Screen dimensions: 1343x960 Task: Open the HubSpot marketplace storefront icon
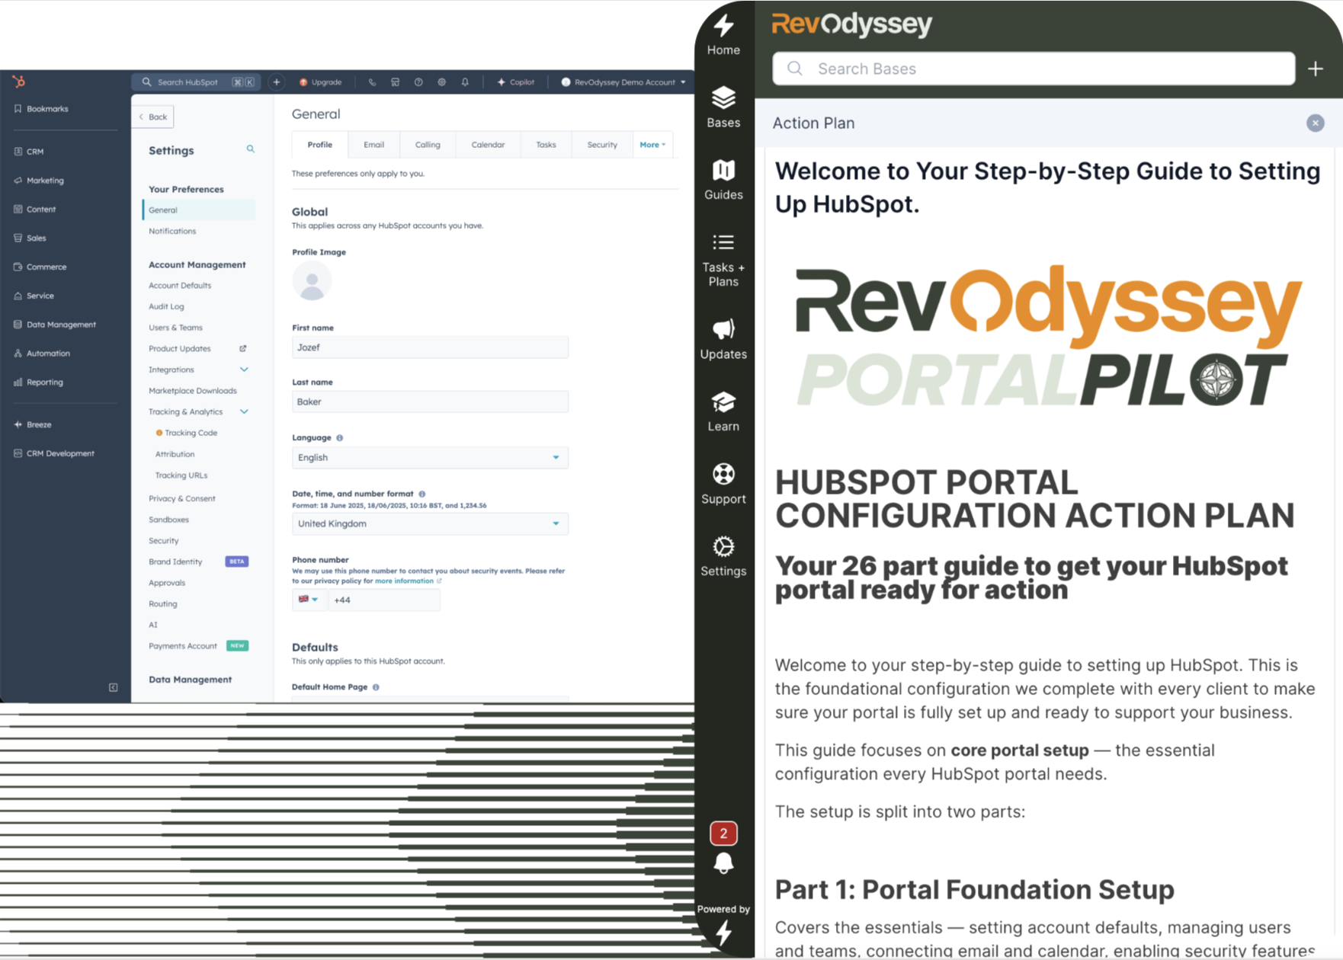tap(395, 82)
